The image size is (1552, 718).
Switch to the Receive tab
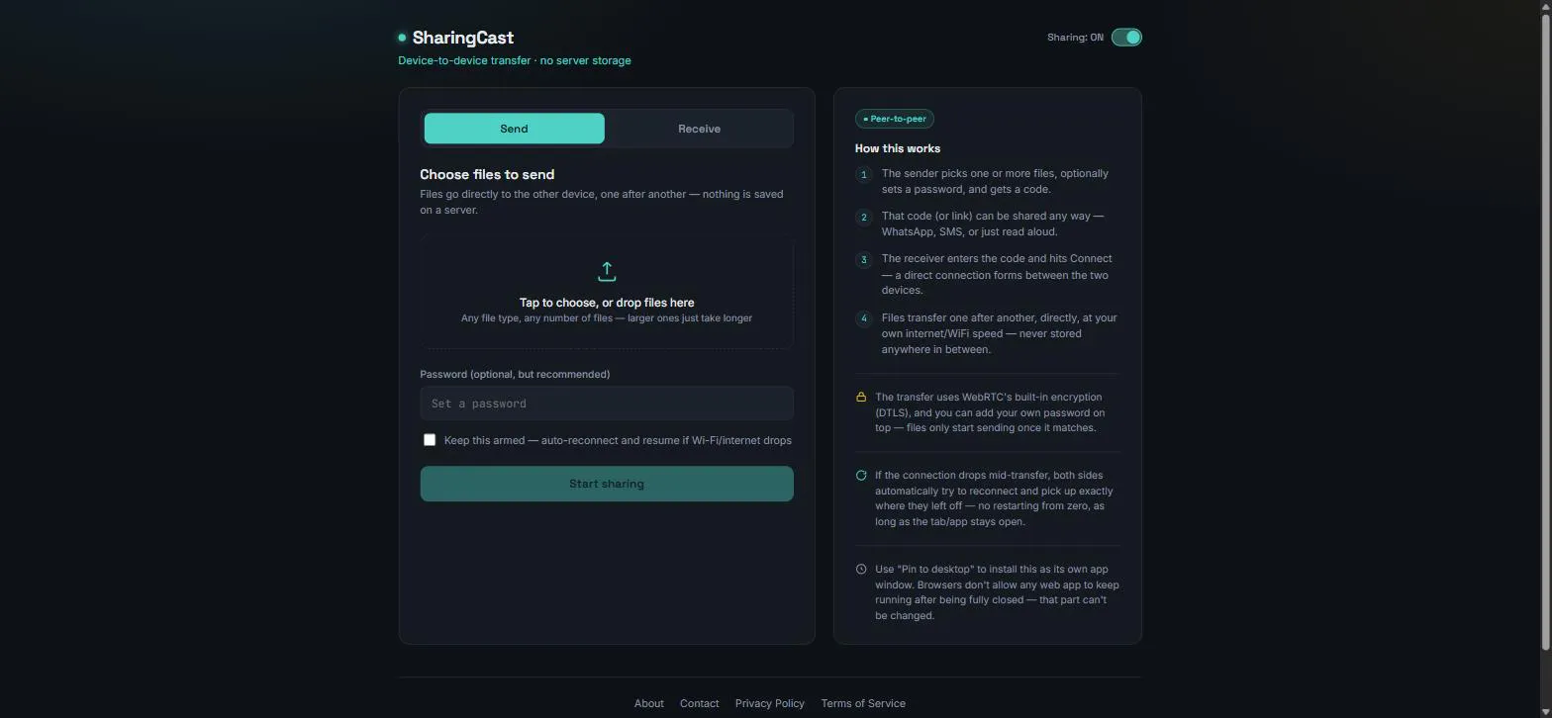click(x=699, y=129)
